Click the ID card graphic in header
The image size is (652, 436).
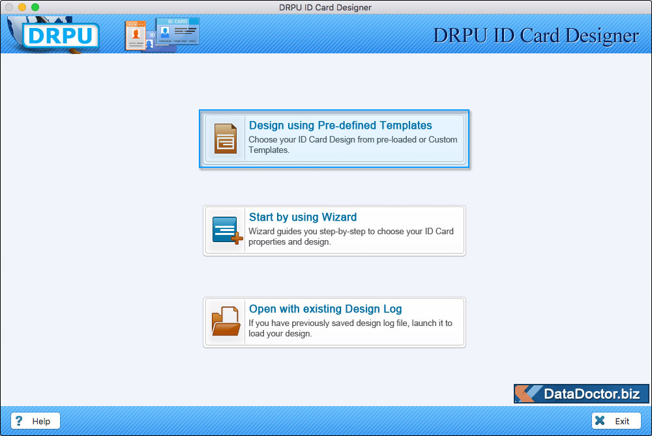[162, 35]
